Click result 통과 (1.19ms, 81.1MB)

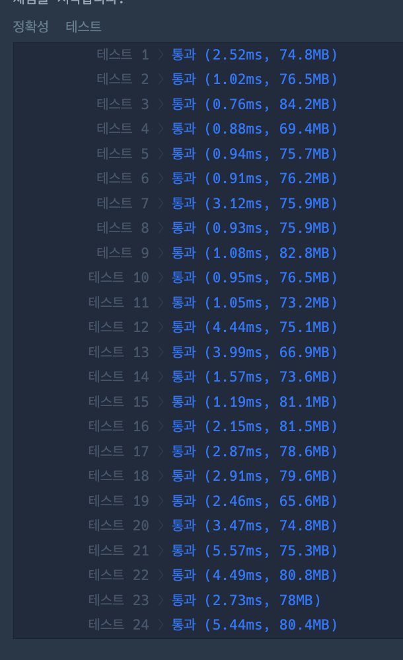point(254,401)
